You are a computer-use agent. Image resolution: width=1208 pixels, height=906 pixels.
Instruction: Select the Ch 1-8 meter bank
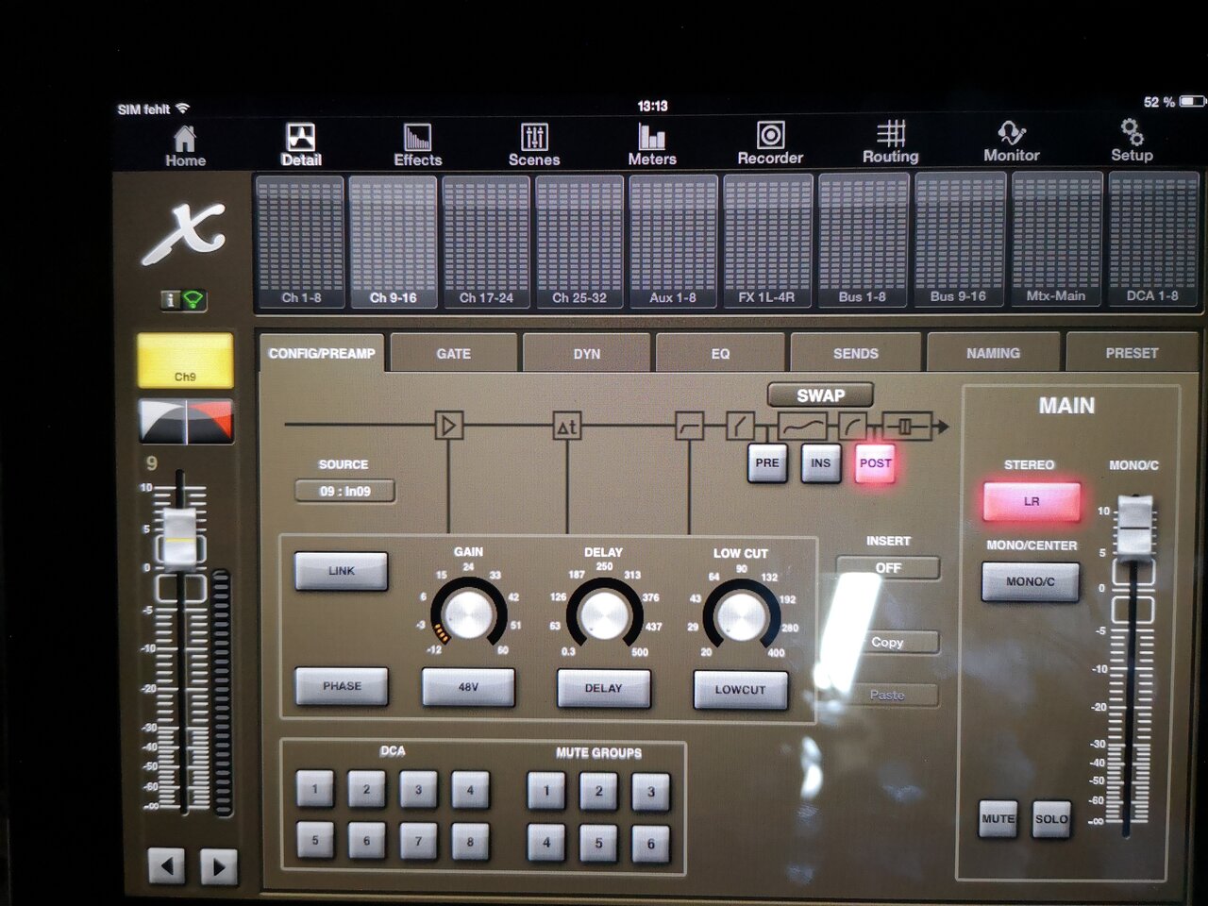[x=301, y=243]
